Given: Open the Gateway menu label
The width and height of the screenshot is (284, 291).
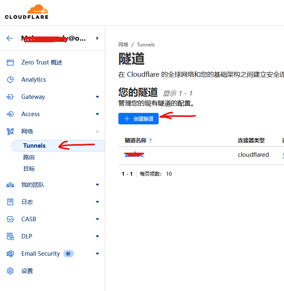Looking at the screenshot, I should coord(33,97).
